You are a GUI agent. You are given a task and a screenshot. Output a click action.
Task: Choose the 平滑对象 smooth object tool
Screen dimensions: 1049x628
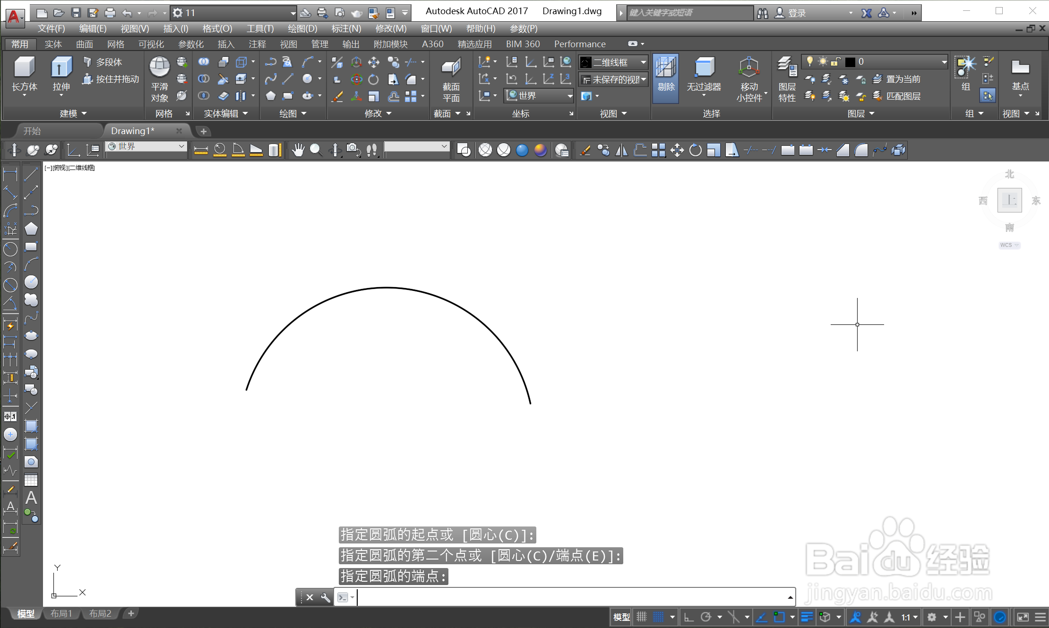[160, 78]
